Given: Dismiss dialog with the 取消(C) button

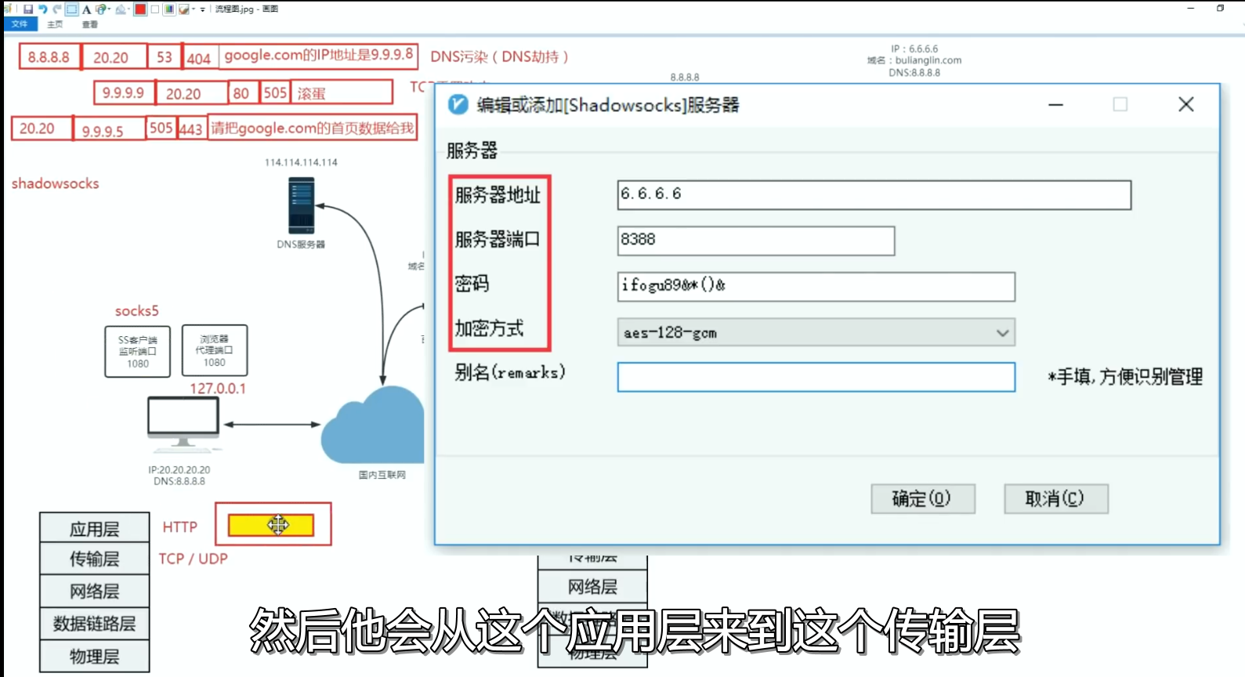Looking at the screenshot, I should (1056, 498).
